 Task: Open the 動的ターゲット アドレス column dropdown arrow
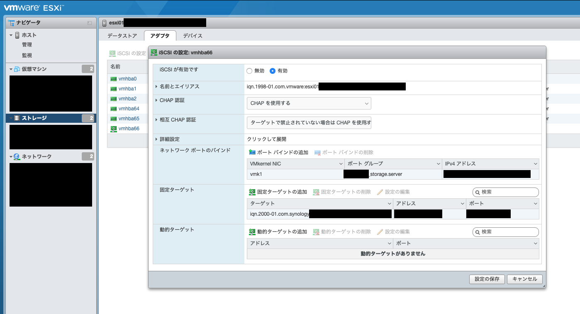pyautogui.click(x=390, y=243)
